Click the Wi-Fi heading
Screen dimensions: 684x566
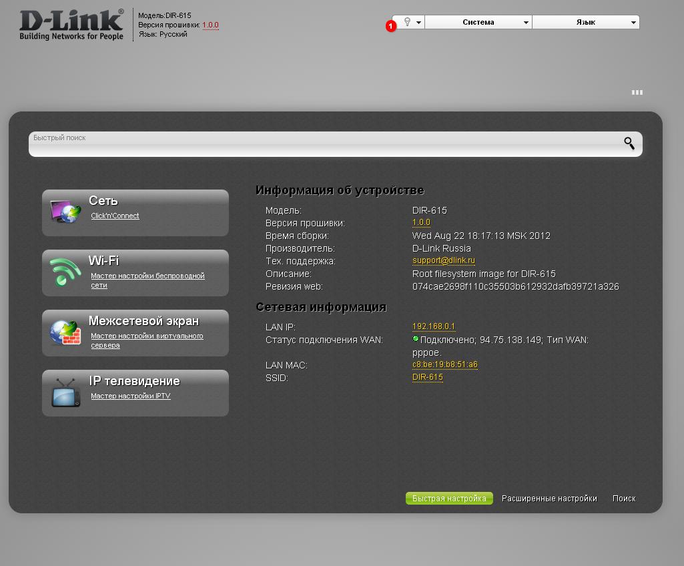pos(103,260)
